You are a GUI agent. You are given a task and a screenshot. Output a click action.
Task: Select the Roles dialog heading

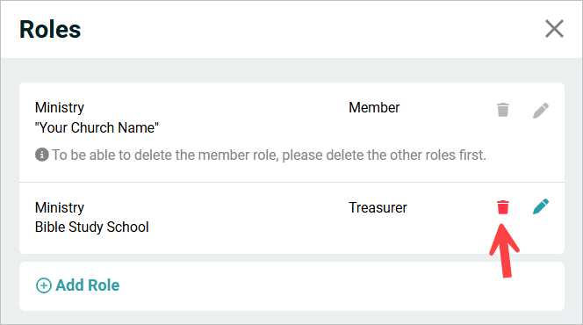coord(50,29)
